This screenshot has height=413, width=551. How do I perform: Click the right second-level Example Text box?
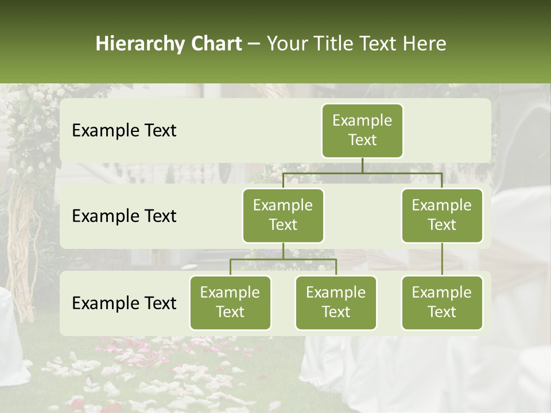442,215
